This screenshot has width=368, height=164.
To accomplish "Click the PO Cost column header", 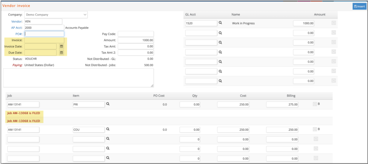I will [x=159, y=96].
